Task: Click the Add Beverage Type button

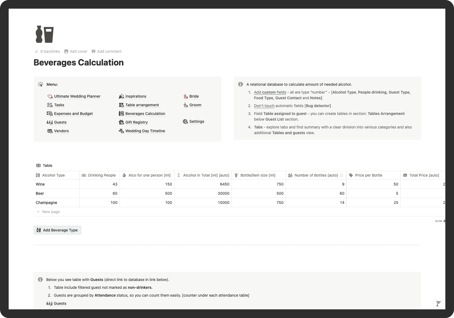Action: [57, 230]
